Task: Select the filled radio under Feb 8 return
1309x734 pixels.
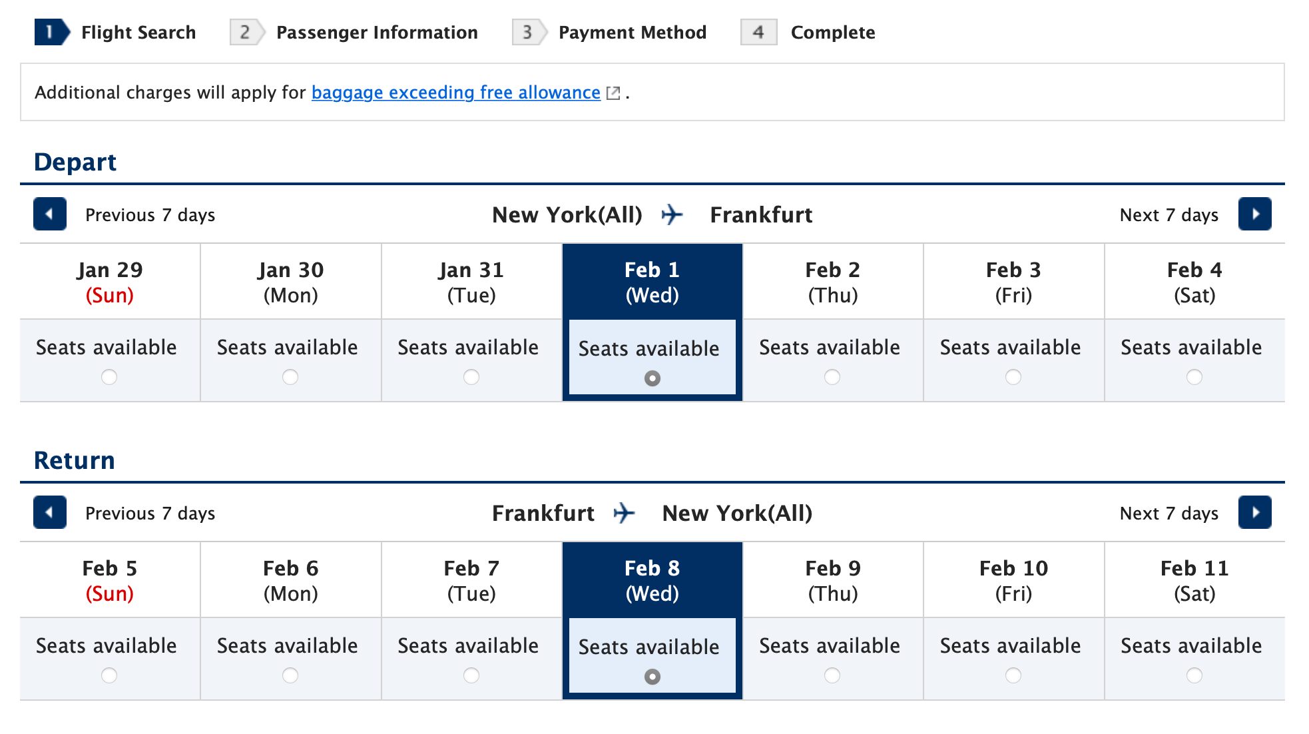Action: click(652, 675)
